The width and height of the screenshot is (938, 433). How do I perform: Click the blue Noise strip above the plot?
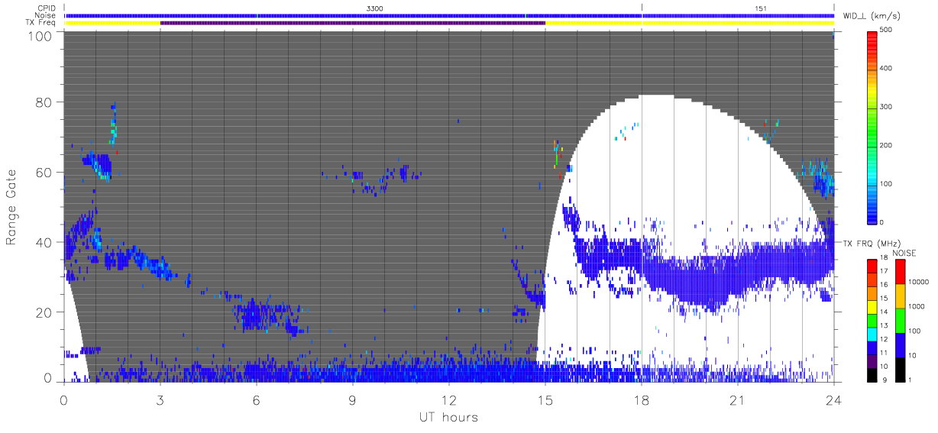(449, 15)
